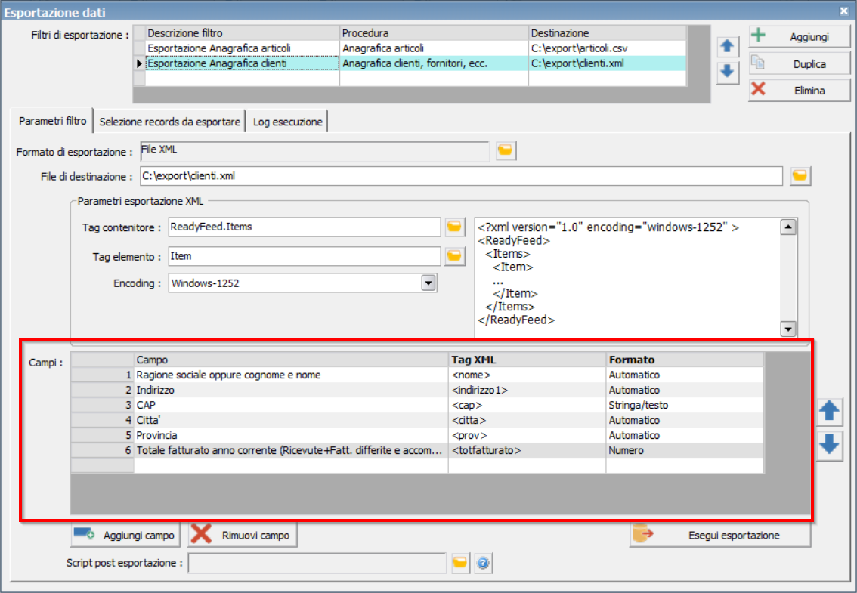Screen dimensions: 857x593
Task: Move selected campo up with large blue arrow
Action: 829,412
